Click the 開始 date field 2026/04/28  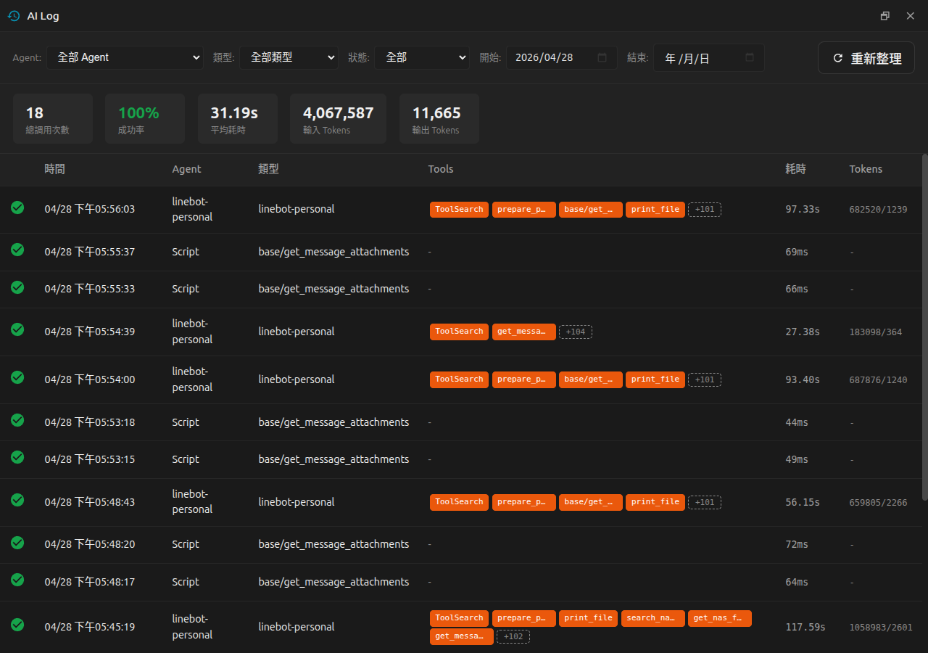561,57
